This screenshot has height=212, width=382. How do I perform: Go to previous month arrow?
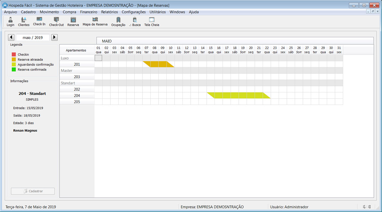point(11,37)
